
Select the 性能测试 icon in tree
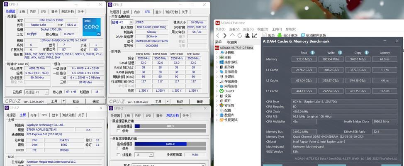pos(221,120)
